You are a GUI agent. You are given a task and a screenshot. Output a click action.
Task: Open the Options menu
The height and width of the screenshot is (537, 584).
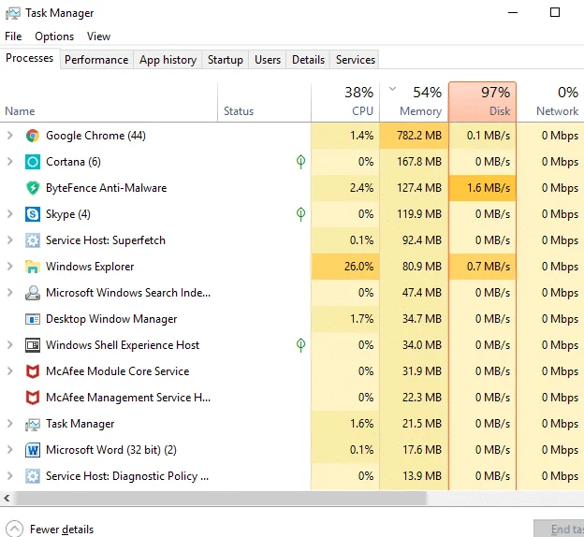point(54,36)
